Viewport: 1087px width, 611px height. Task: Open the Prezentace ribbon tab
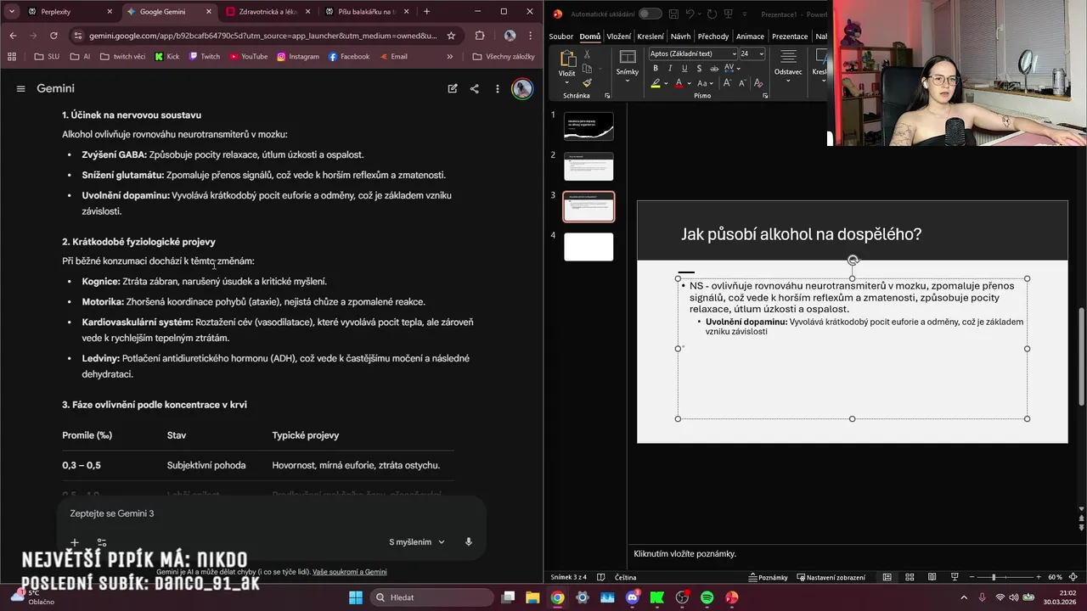[790, 36]
